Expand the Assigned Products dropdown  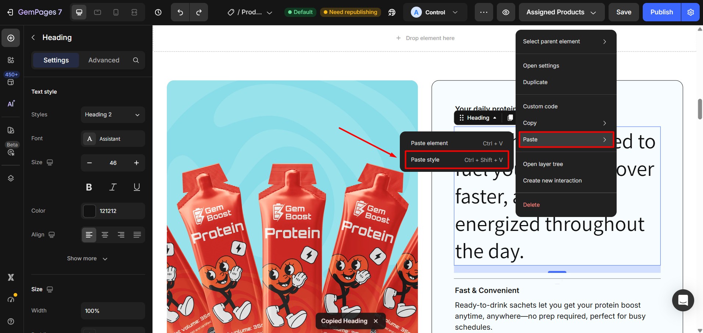point(561,12)
